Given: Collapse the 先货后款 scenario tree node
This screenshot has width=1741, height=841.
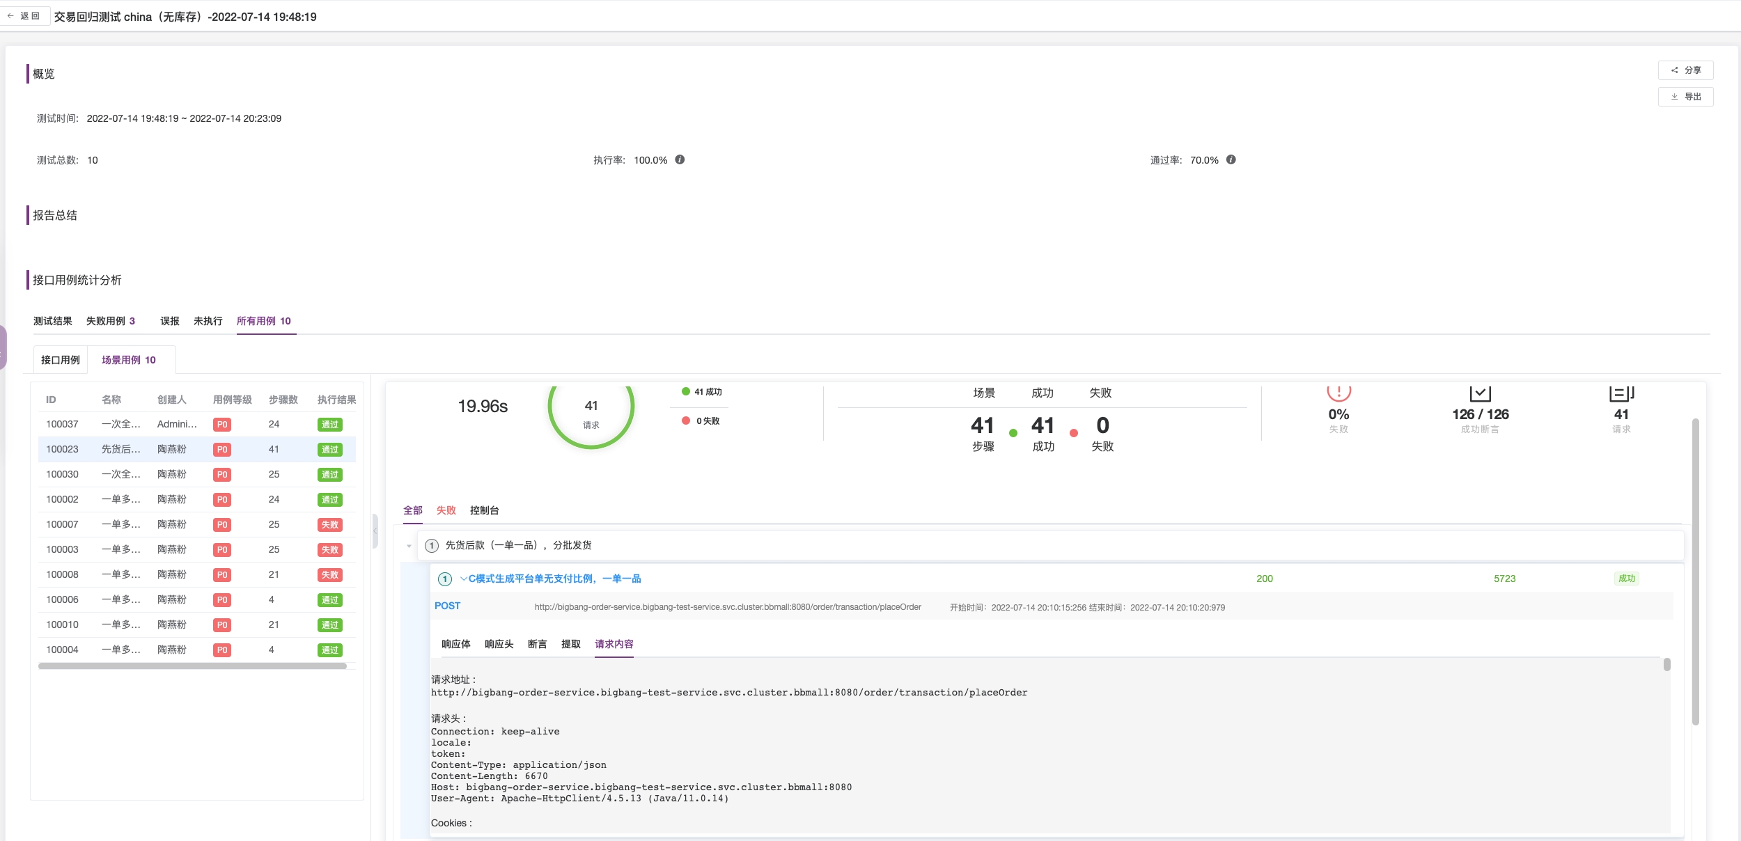Looking at the screenshot, I should pos(409,546).
